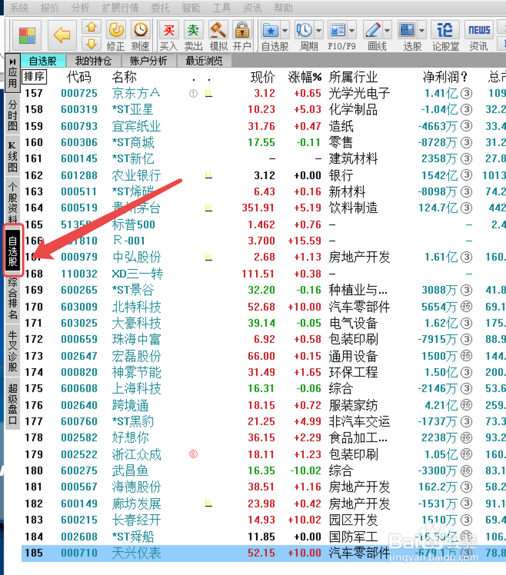Viewport: 506px width, 575px height.
Task: Switch to the 我的持仓 tab
Action: [x=93, y=61]
